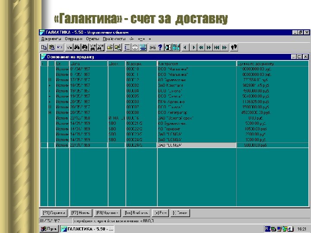Viewport: 311px width, 233px height.
Task: Click the copy icon in the toolbar
Action: pos(44,47)
